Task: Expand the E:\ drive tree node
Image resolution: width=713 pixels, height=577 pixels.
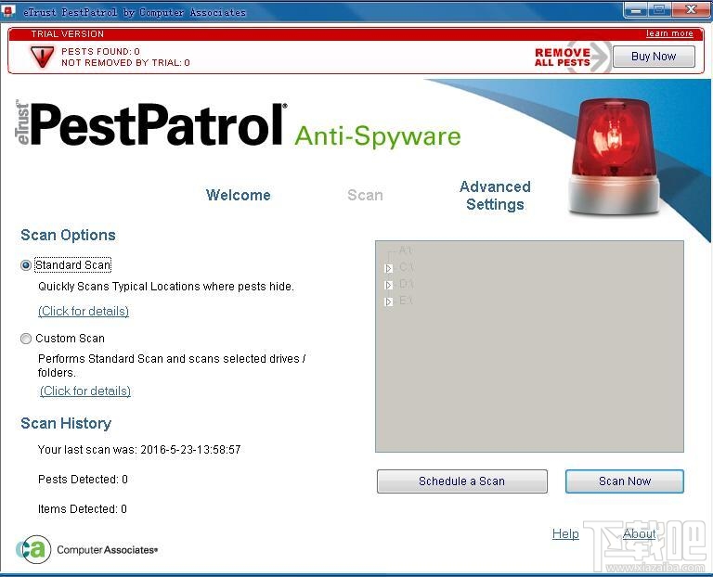Action: (x=388, y=301)
